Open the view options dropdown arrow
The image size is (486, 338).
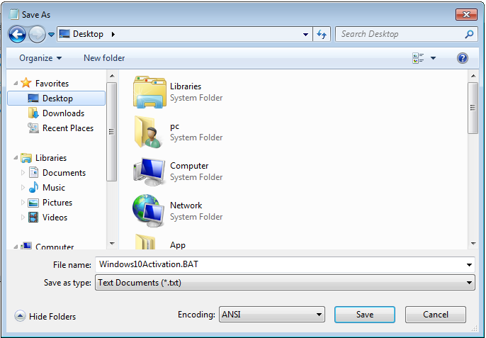pos(433,58)
